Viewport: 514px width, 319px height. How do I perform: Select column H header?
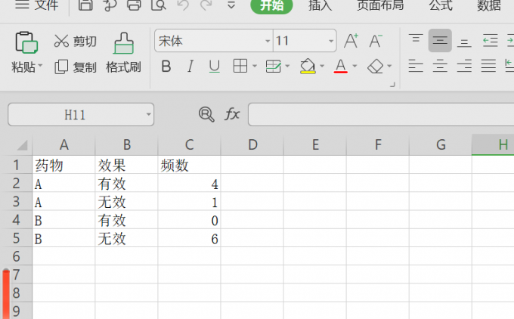(493, 144)
